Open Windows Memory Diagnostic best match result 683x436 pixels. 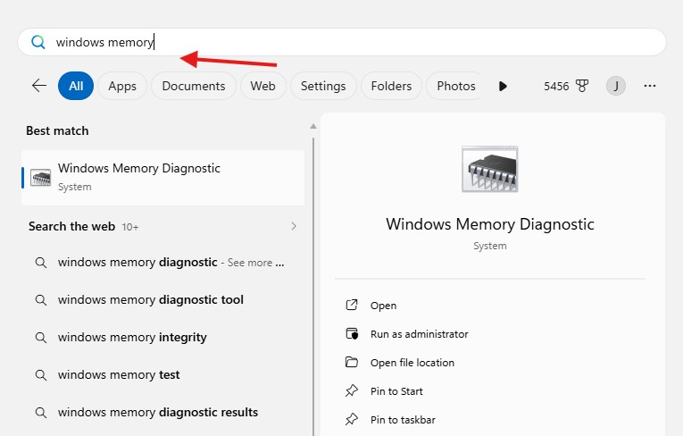tap(162, 178)
